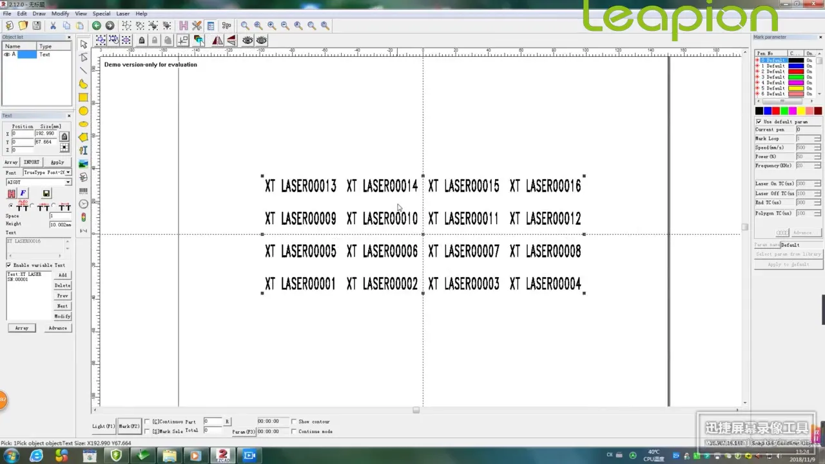Viewport: 825px width, 464px height.
Task: Click the Mark(F2) button
Action: click(129, 426)
